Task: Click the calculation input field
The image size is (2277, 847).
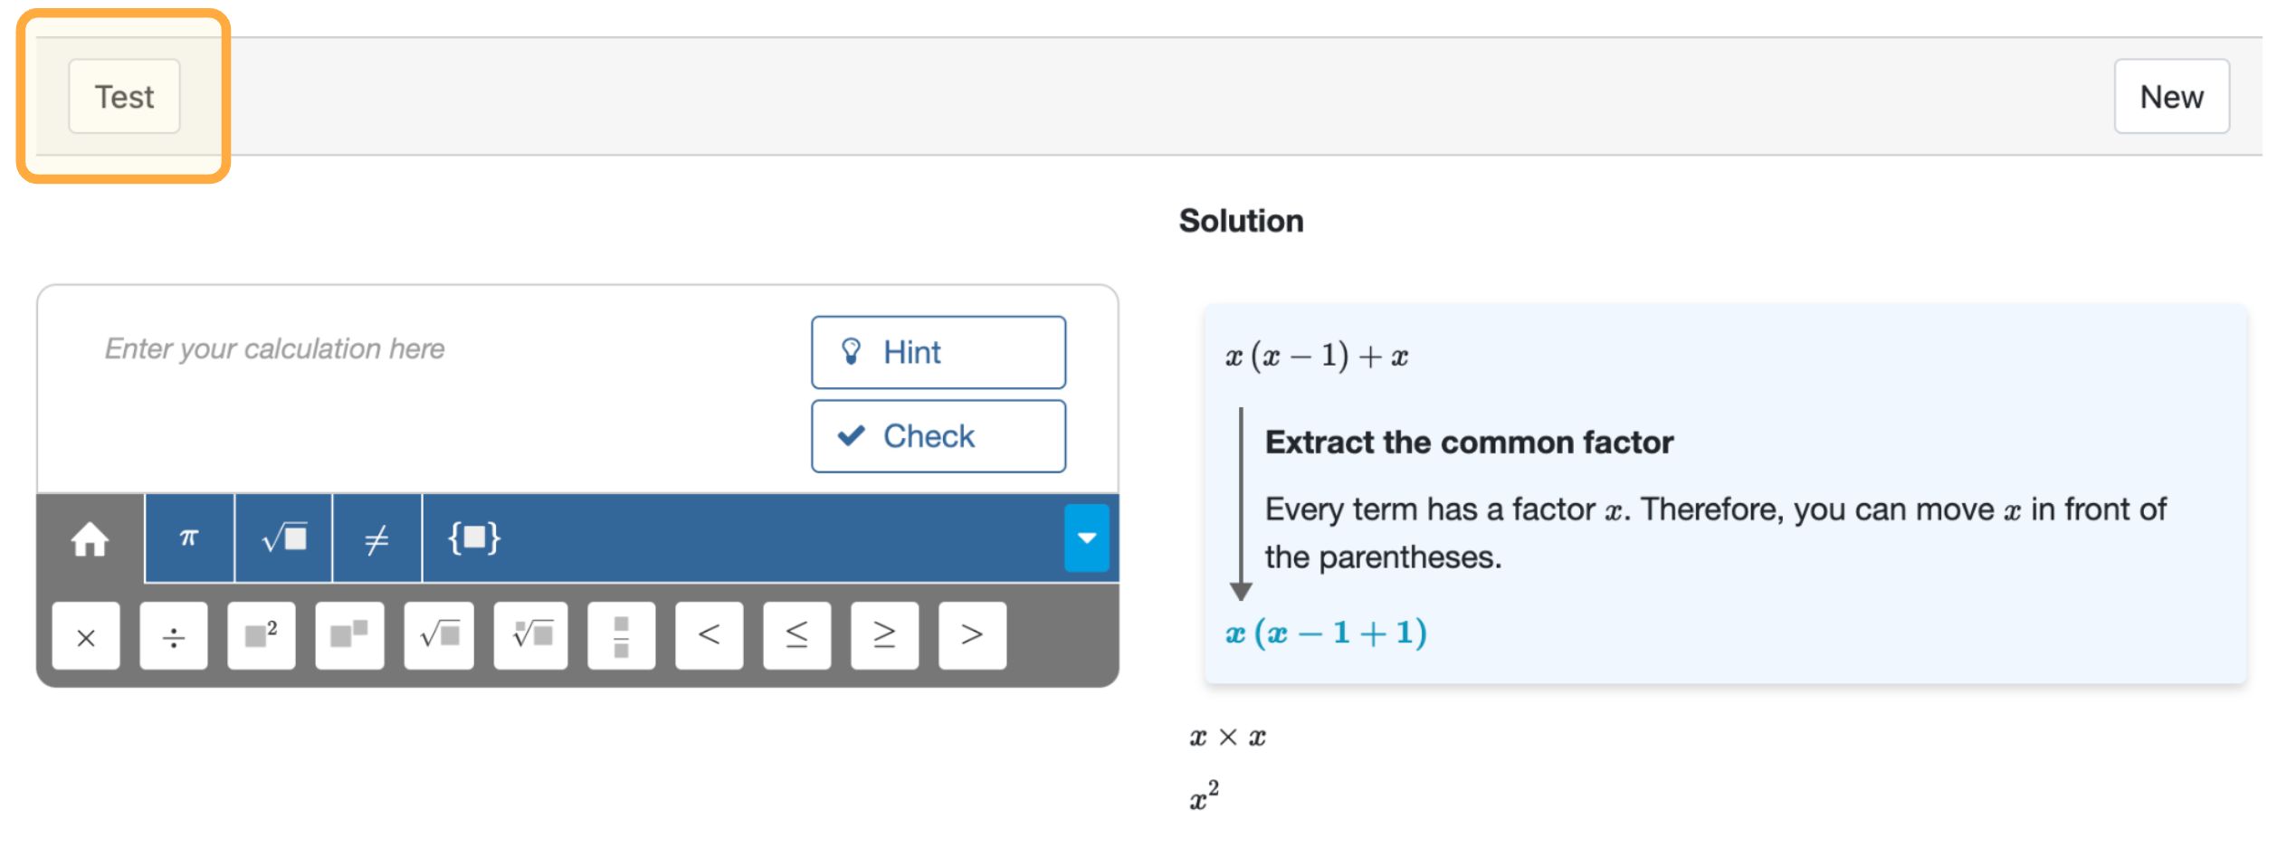Action: click(x=362, y=347)
